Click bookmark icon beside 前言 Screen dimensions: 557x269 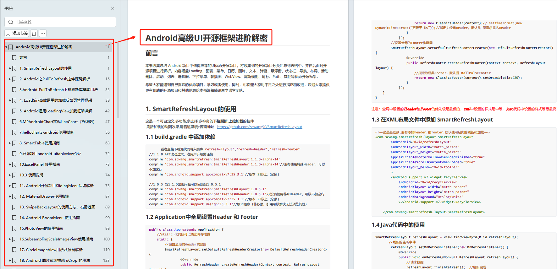point(14,58)
